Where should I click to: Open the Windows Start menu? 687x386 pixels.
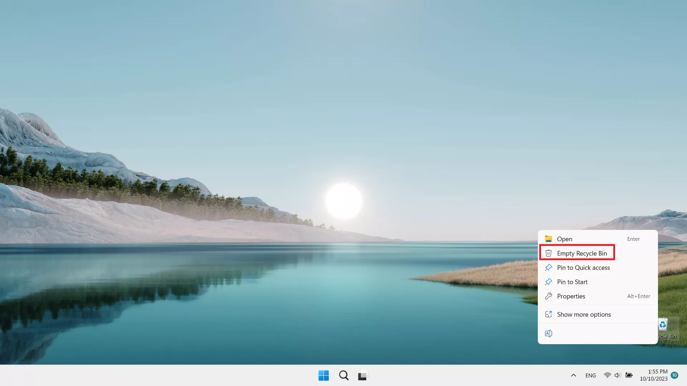pos(323,375)
